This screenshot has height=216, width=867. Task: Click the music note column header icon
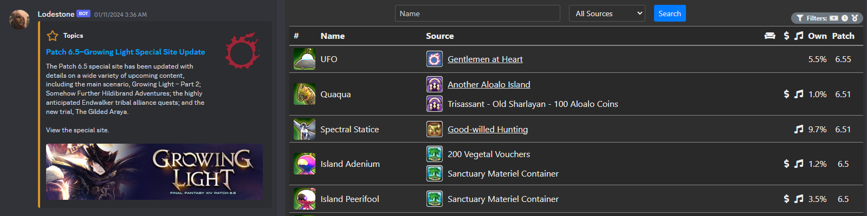[x=799, y=36]
